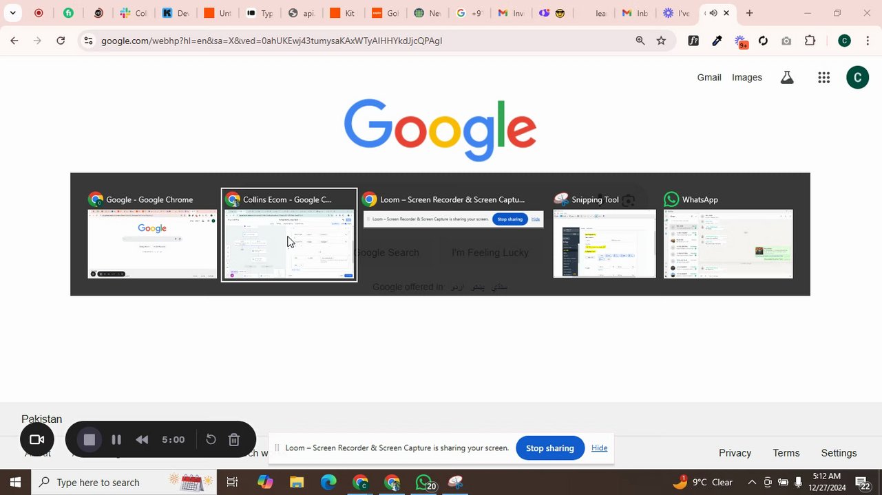882x495 pixels.
Task: Switch to the Gmail 'Inv' tab
Action: (511, 13)
